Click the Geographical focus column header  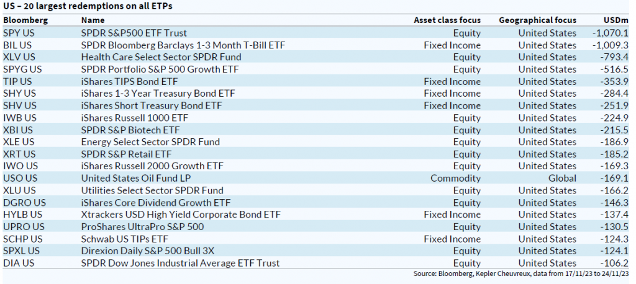pyautogui.click(x=537, y=20)
